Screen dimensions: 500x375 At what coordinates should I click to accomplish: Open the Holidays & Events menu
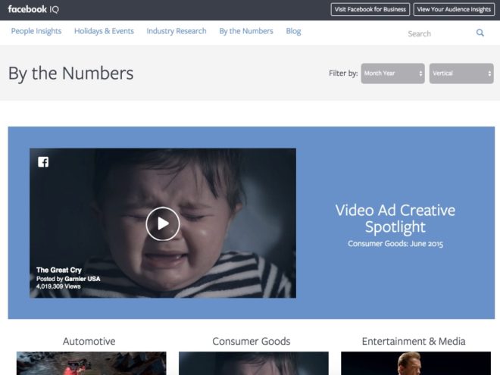(x=104, y=31)
